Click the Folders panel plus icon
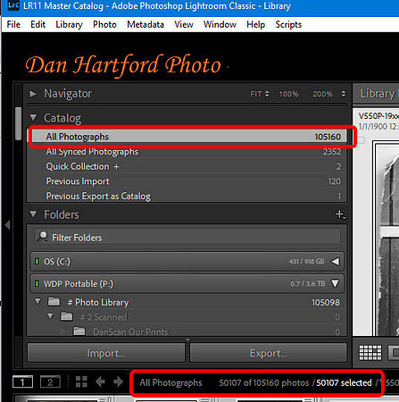Viewport: 399px width, 402px height. tap(340, 214)
